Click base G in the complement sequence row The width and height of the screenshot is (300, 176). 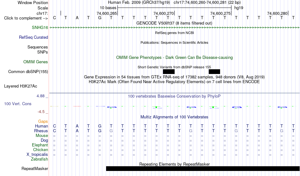(x=100, y=18)
